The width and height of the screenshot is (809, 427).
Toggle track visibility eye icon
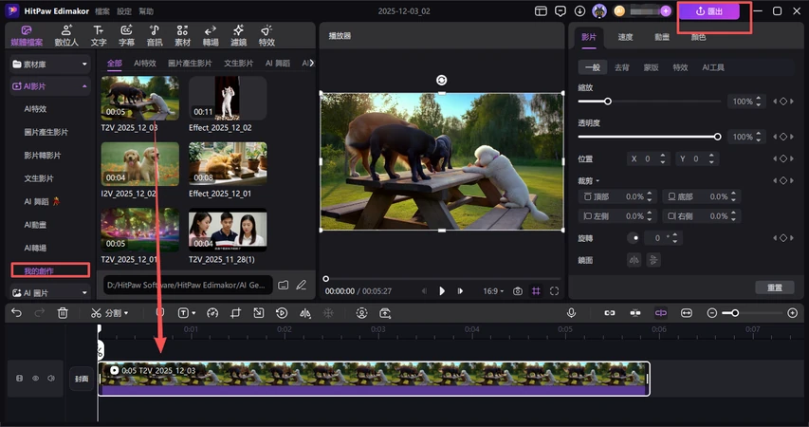(36, 379)
